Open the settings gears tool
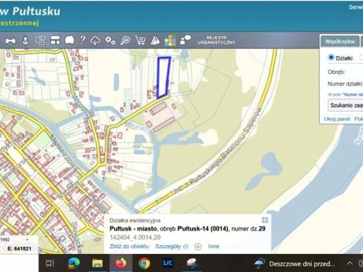This screenshot has width=363, height=272. coord(110,40)
